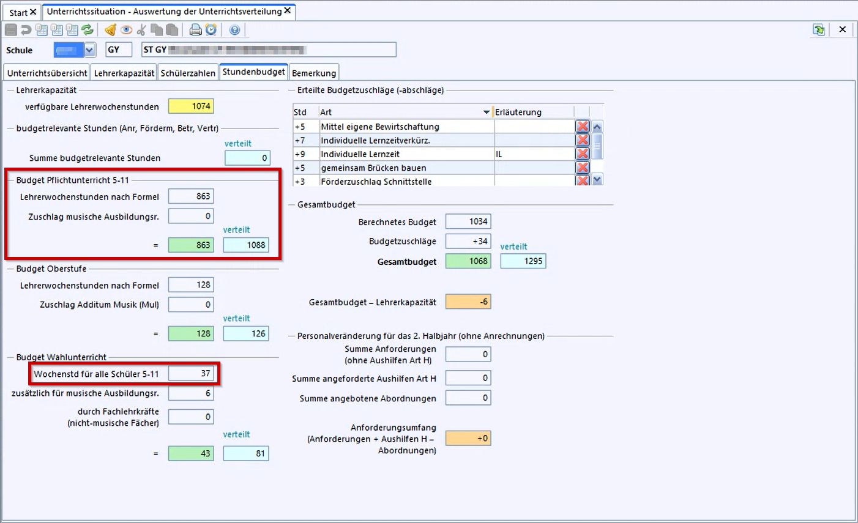Click the table icon between two table icons
Screen dimensions: 858x523
57,29
